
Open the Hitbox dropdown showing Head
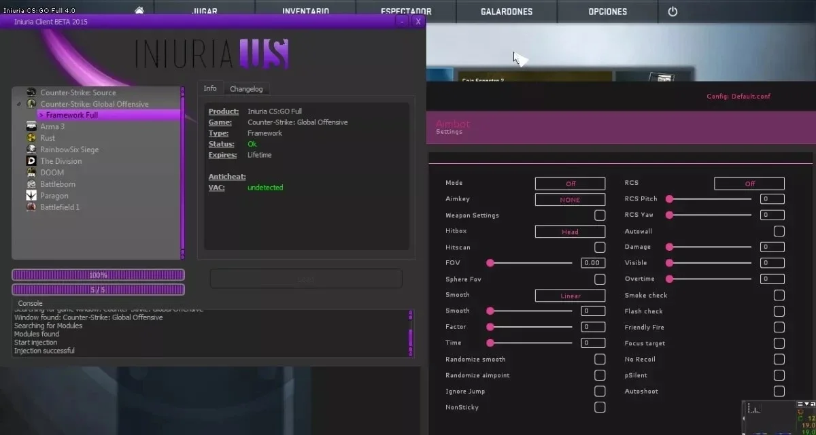coord(570,232)
